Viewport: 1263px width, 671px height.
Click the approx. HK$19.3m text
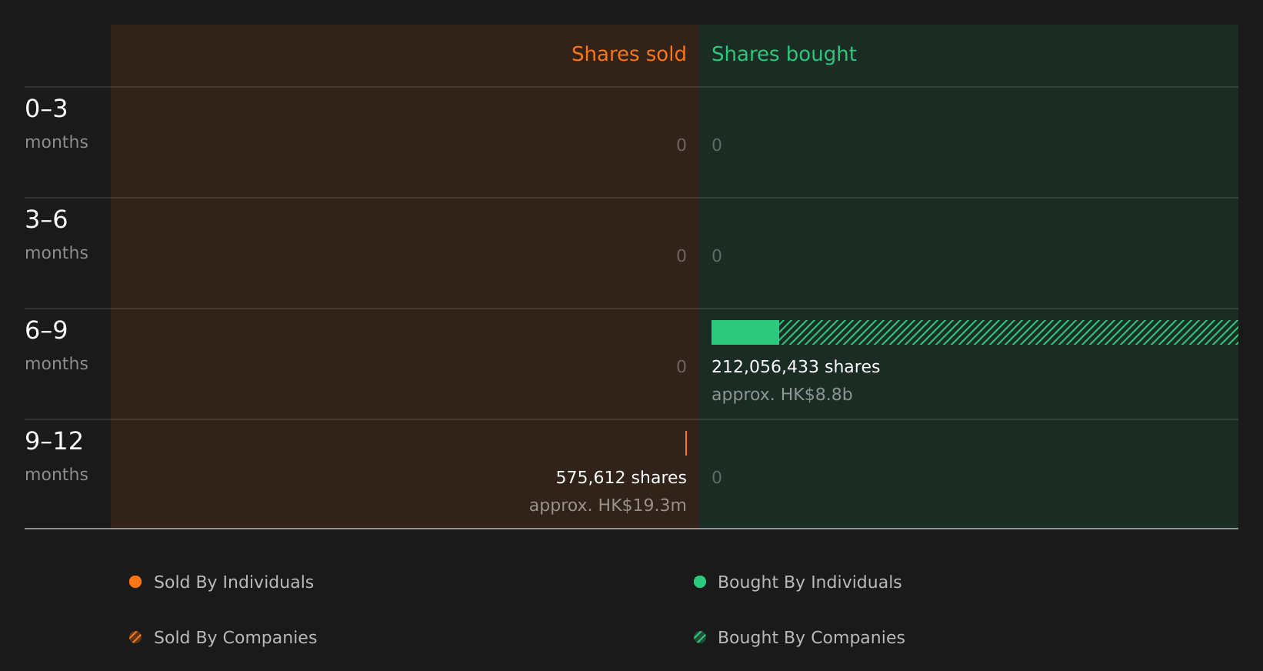tap(608, 506)
